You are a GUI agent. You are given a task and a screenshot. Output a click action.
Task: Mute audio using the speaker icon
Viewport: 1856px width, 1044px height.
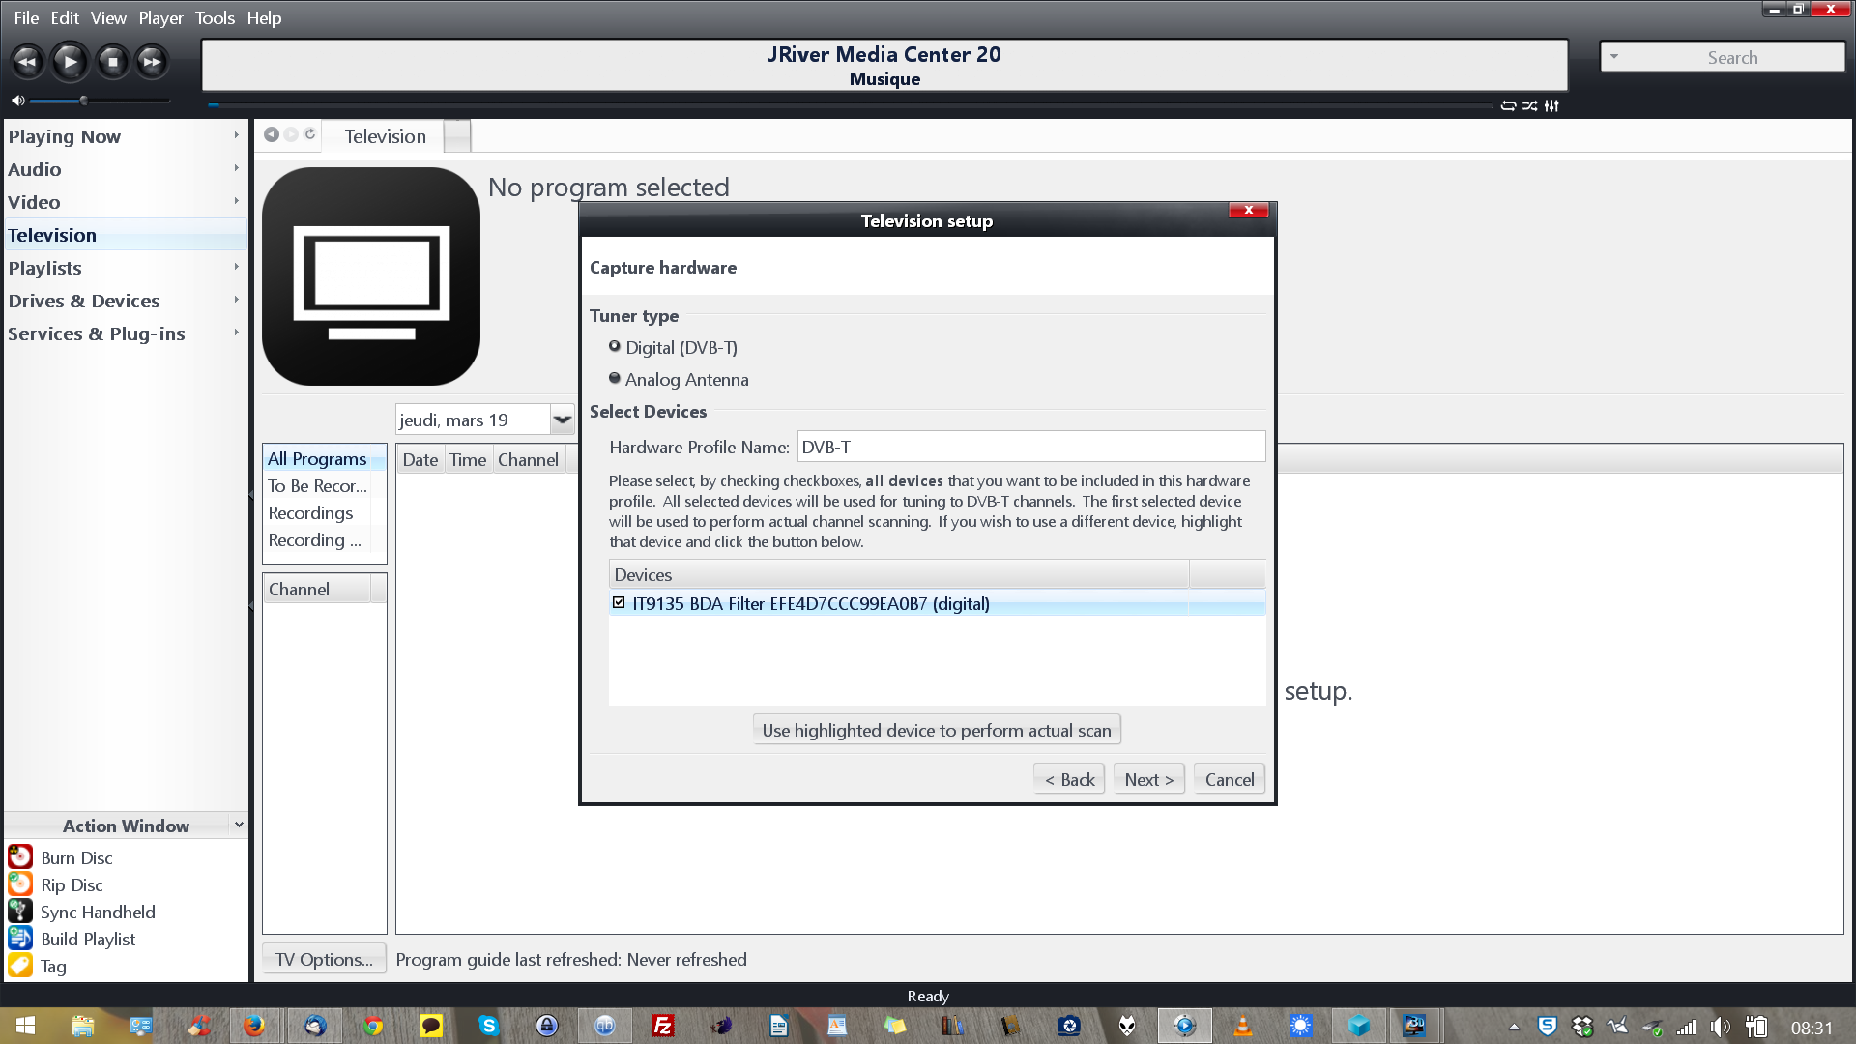pos(17,101)
